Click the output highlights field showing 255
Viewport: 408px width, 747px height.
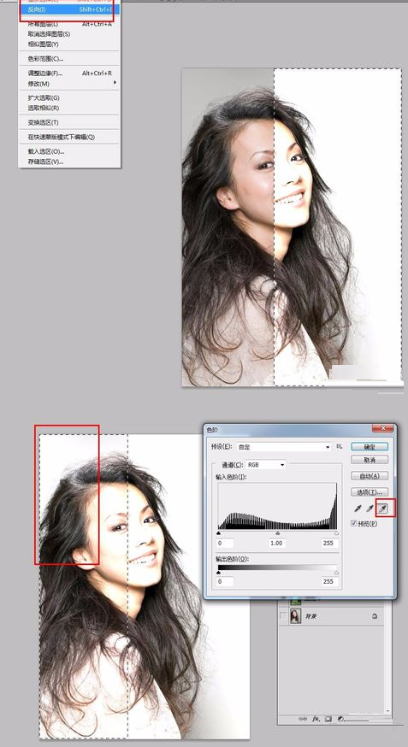pos(329,582)
